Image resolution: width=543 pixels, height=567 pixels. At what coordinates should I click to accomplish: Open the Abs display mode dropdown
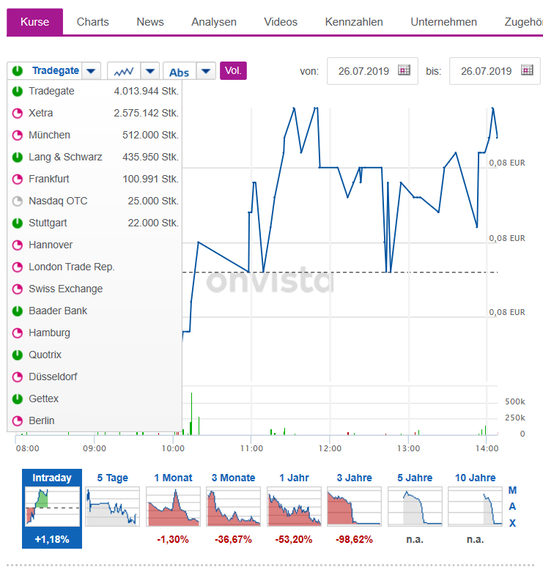(206, 72)
